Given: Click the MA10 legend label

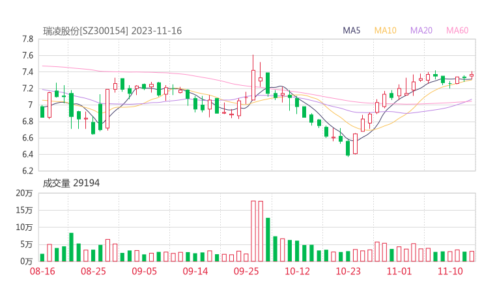Looking at the screenshot, I should (385, 31).
